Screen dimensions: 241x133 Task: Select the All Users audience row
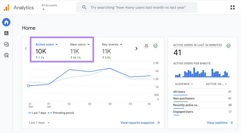[x=202, y=92]
